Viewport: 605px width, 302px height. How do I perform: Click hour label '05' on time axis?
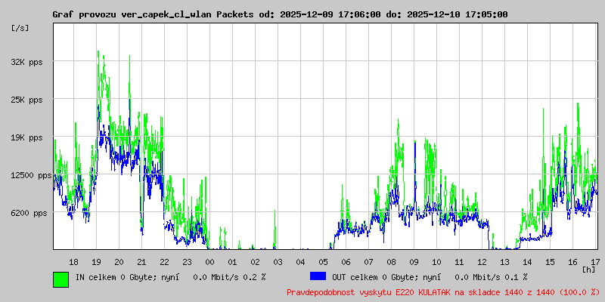324,263
